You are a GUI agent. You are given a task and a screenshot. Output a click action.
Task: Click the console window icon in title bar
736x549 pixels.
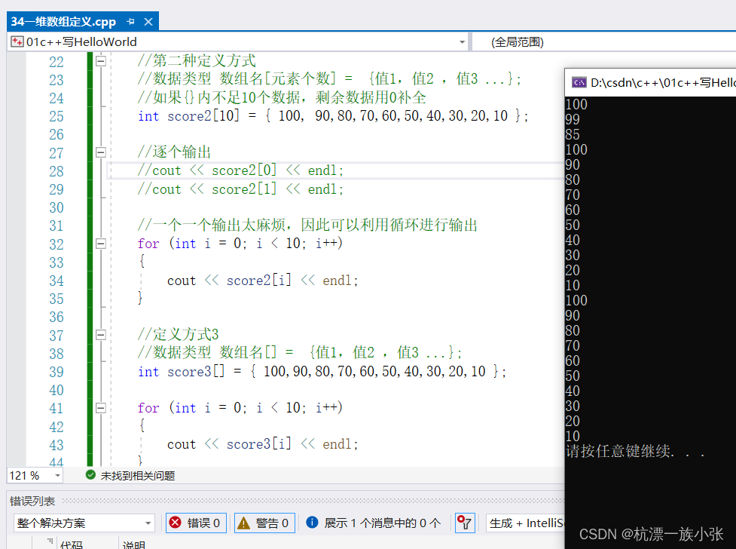[579, 83]
